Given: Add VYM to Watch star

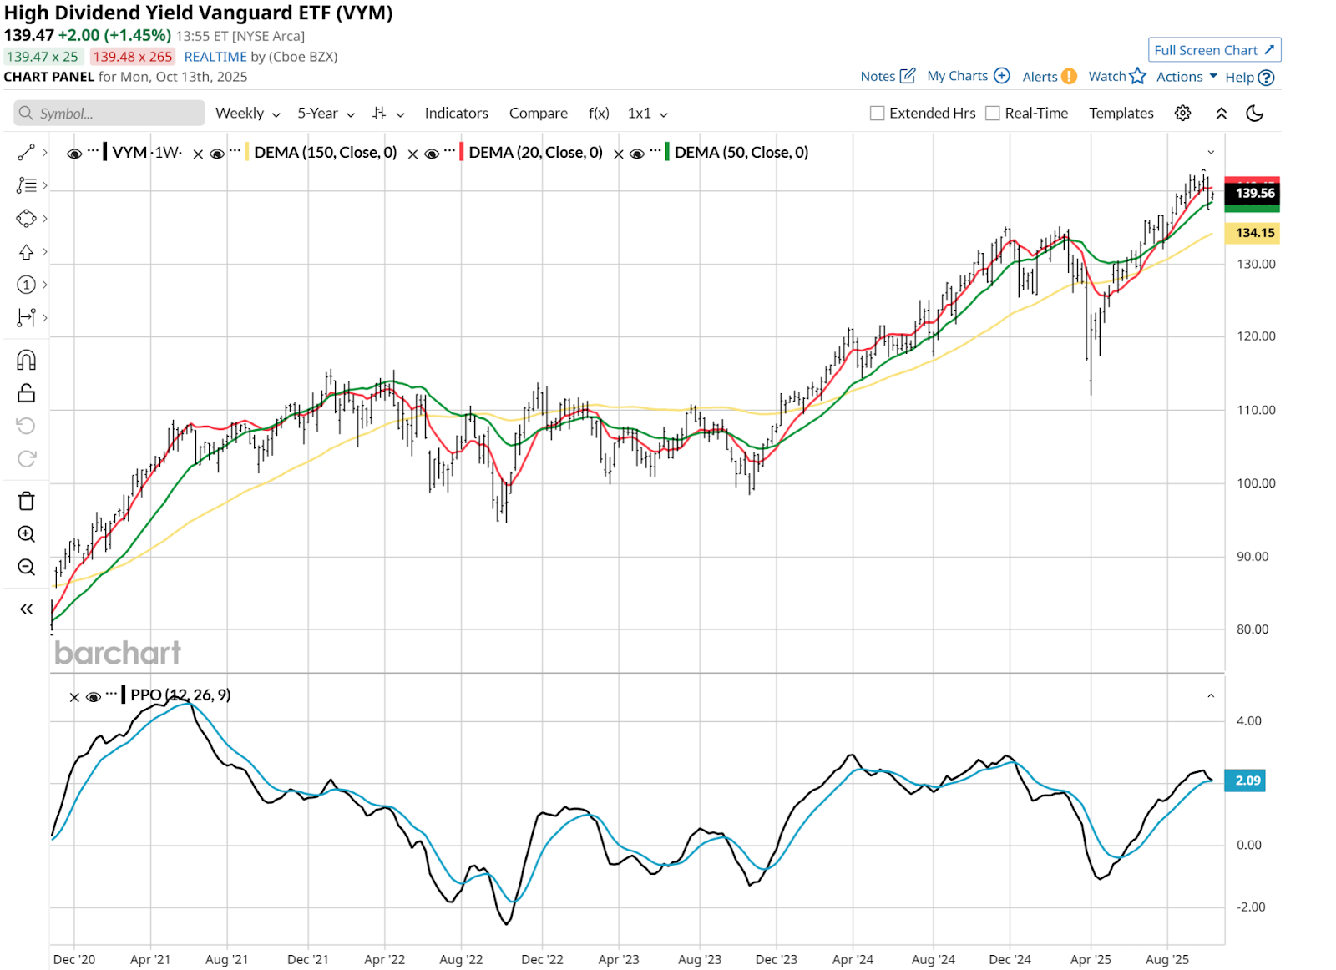Looking at the screenshot, I should pos(1137,76).
